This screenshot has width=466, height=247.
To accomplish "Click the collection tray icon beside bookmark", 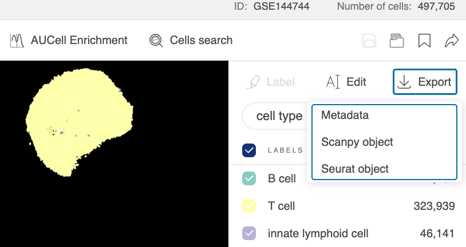I will click(396, 41).
